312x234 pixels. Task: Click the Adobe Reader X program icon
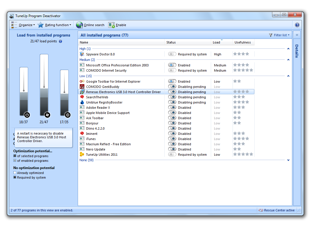click(82, 108)
